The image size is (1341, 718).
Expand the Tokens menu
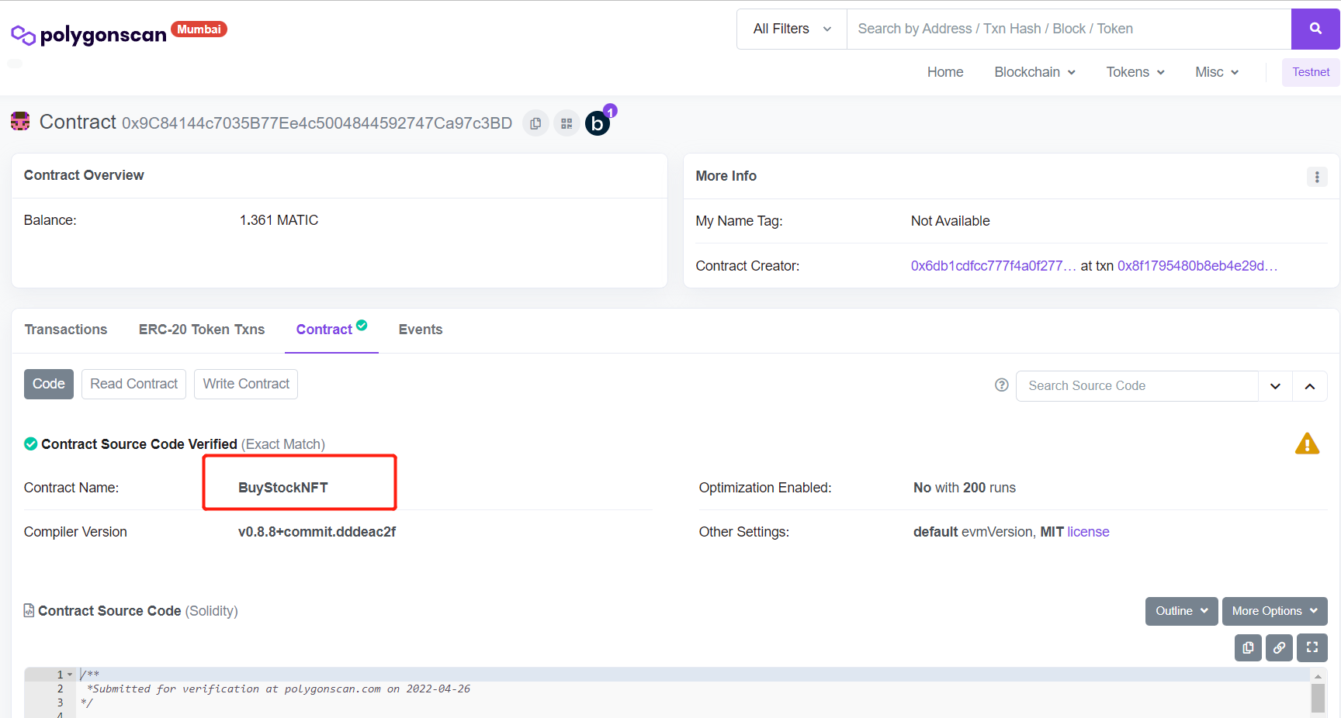[1135, 72]
